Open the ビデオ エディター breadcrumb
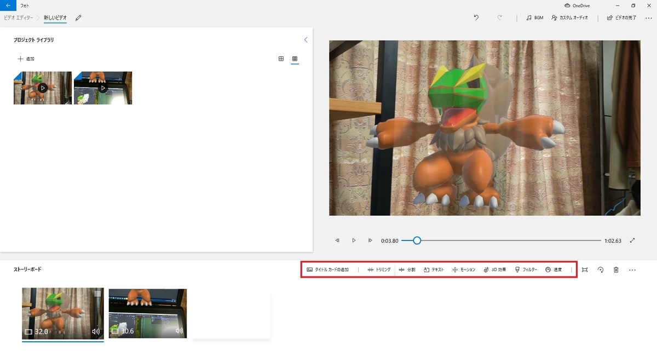The height and width of the screenshot is (356, 657). tap(18, 18)
